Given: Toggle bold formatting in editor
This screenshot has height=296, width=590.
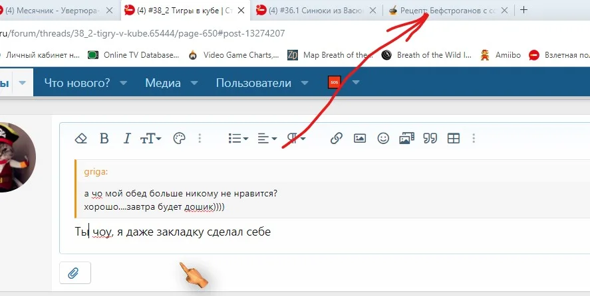Looking at the screenshot, I should coord(104,139).
